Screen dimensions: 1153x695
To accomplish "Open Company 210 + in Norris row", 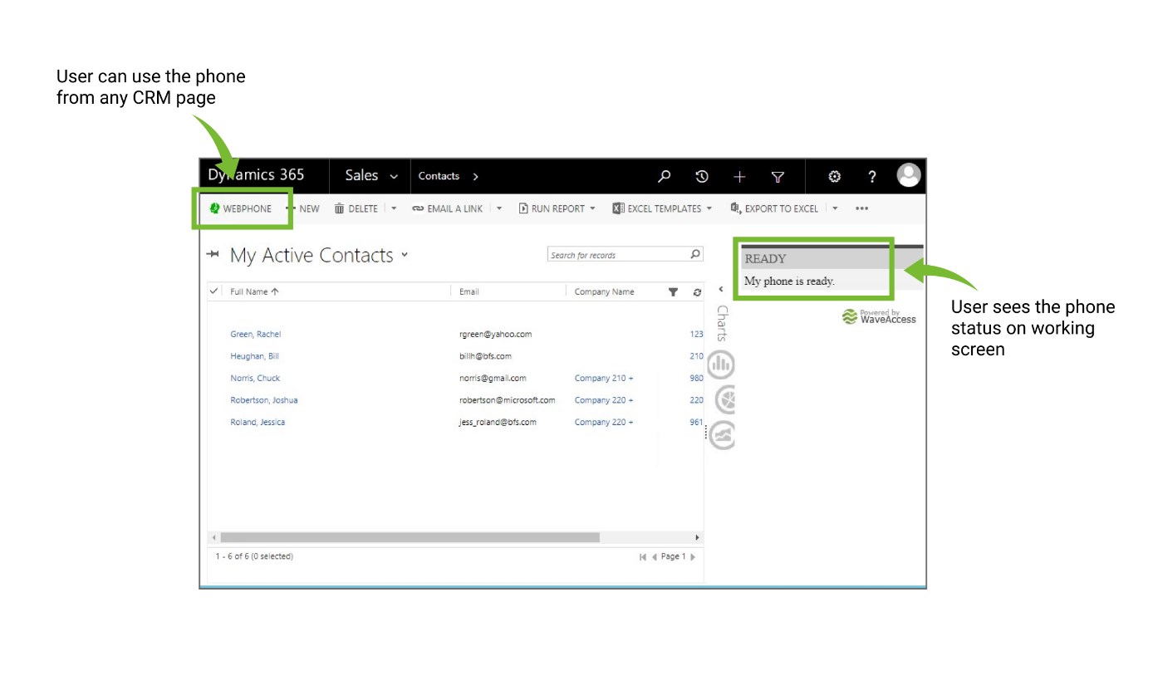I will (604, 378).
